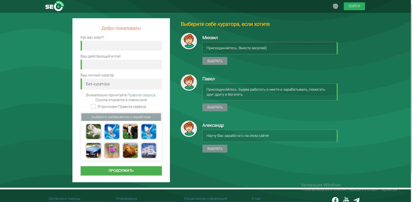
Task: Open the language globe icon
Action: tap(335, 6)
